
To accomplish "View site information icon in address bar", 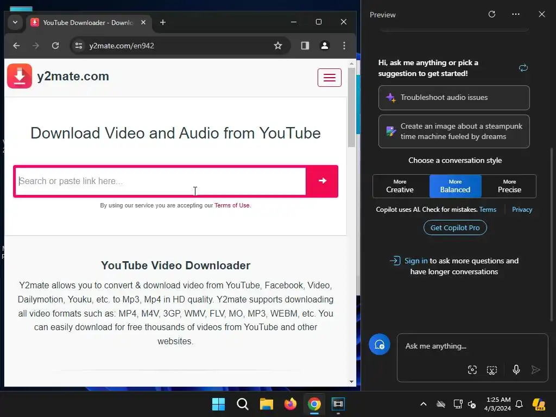I will click(79, 46).
